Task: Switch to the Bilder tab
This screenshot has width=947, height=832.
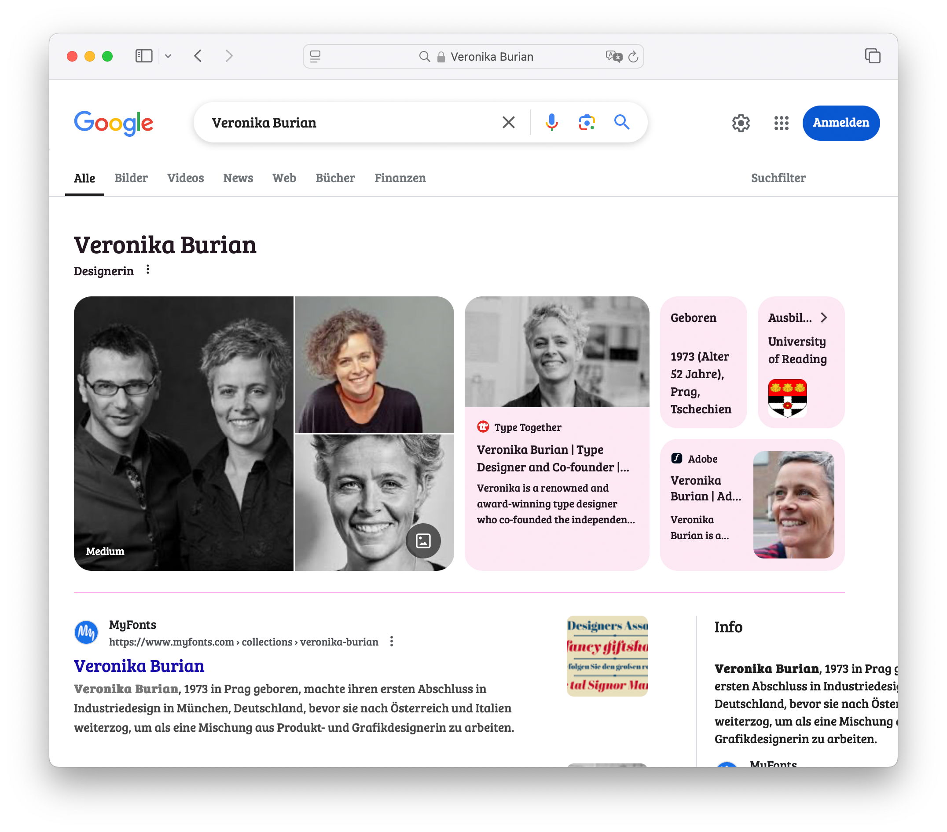Action: (131, 178)
